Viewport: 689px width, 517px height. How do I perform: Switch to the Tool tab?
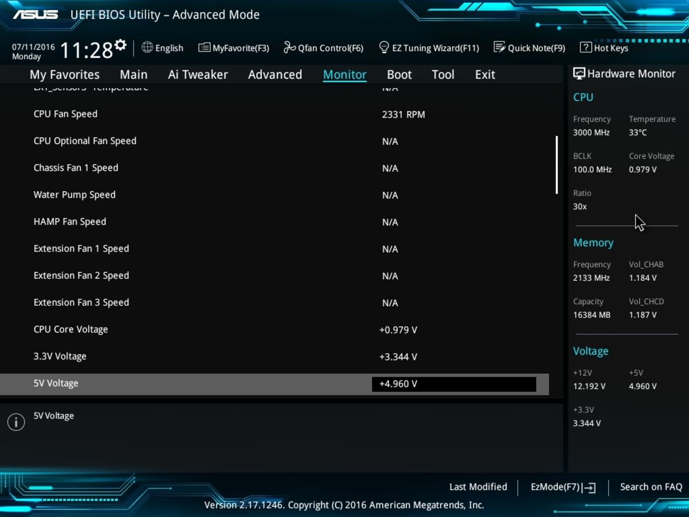point(443,75)
